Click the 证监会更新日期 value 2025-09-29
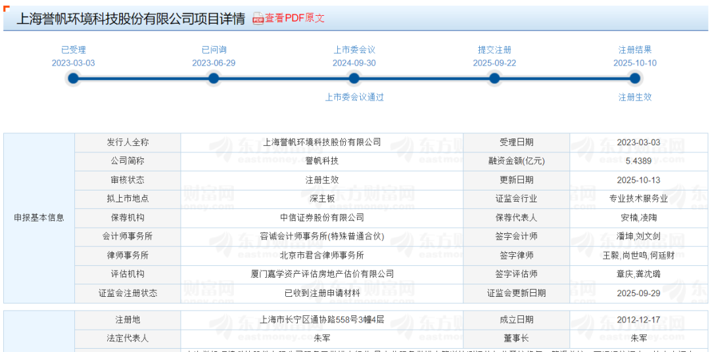This screenshot has width=710, height=352. tap(638, 293)
